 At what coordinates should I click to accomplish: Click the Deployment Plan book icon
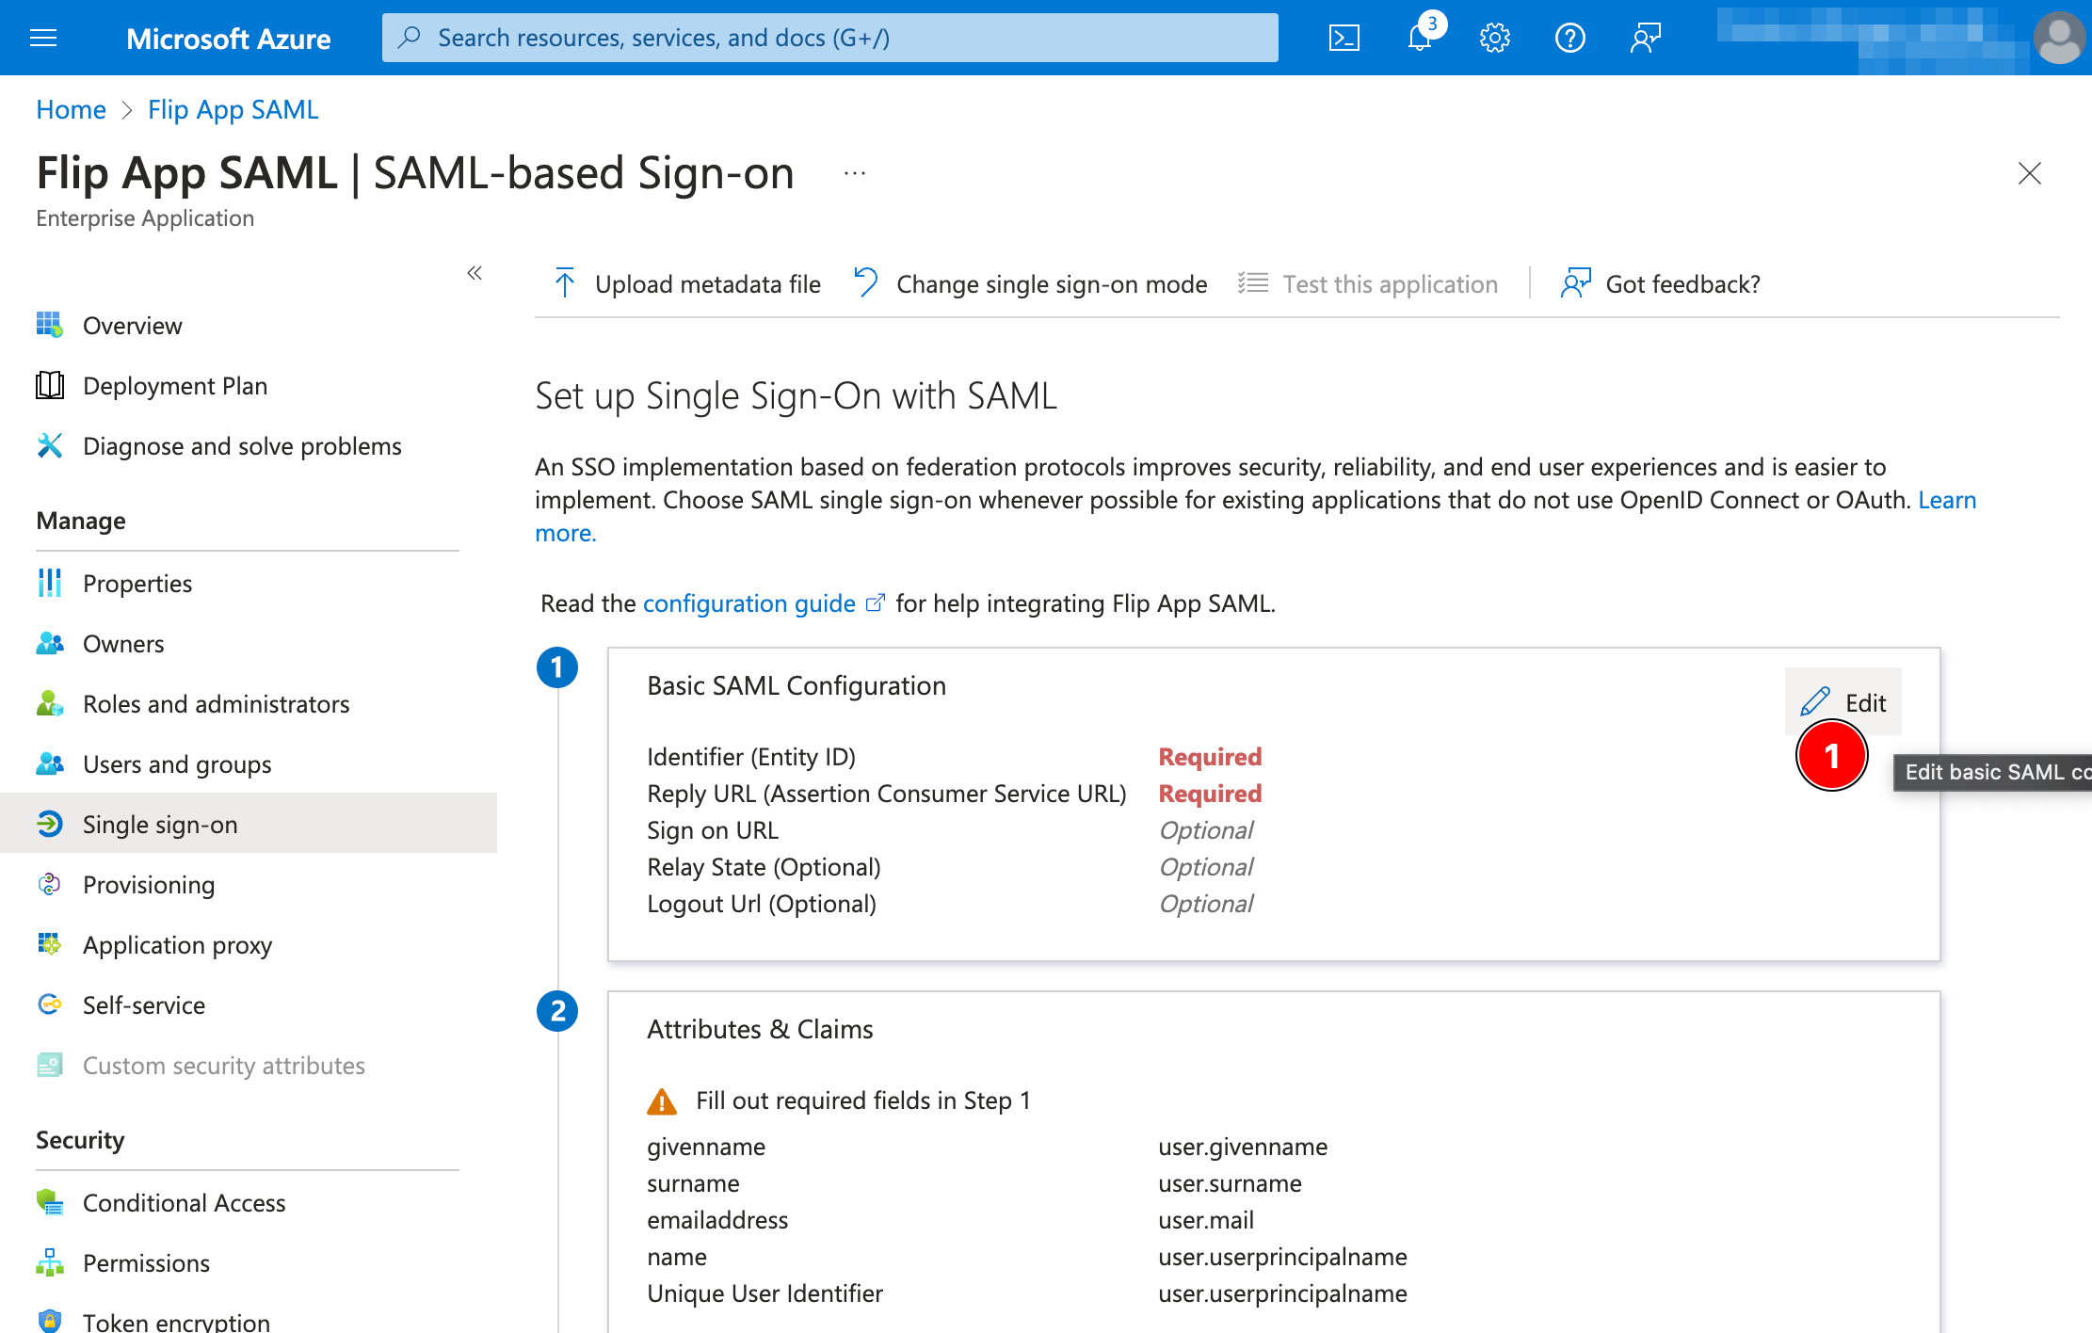49,385
